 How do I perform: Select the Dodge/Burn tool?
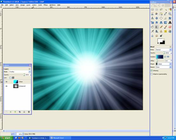pyautogui.click(x=161, y=36)
